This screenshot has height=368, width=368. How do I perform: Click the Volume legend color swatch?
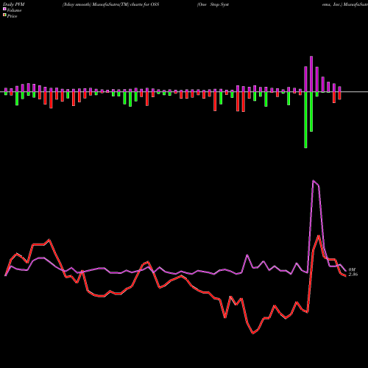[x=4, y=9]
